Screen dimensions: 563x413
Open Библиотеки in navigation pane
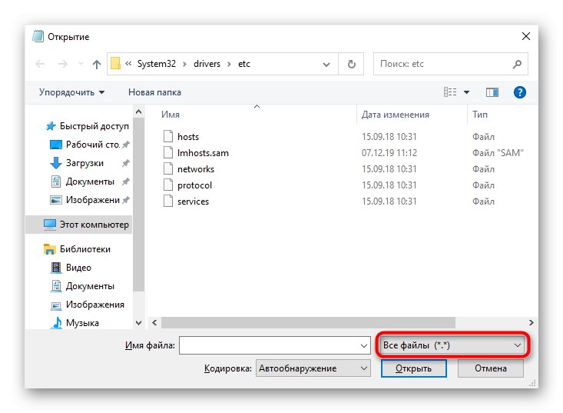[85, 249]
